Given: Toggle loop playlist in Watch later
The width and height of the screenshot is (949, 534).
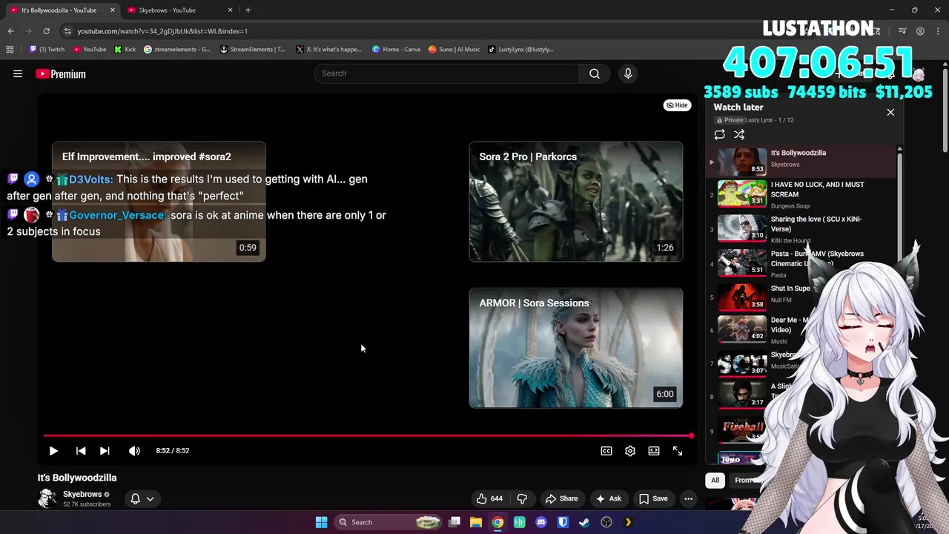Looking at the screenshot, I should pos(719,134).
